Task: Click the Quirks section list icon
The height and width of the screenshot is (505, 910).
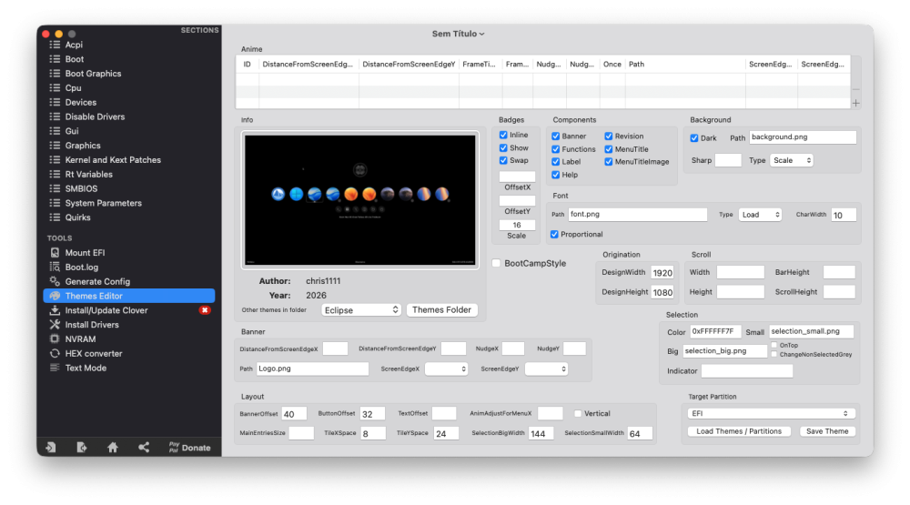Action: pyautogui.click(x=55, y=217)
